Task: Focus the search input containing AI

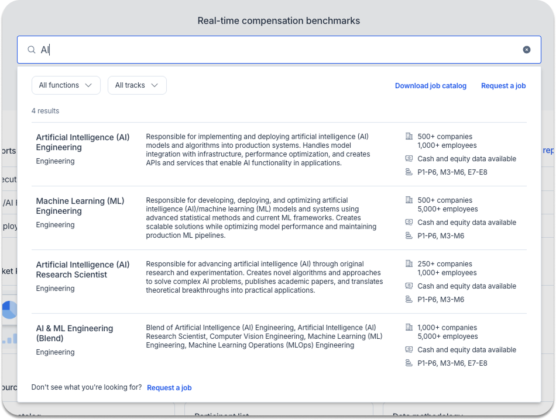Action: click(x=279, y=50)
